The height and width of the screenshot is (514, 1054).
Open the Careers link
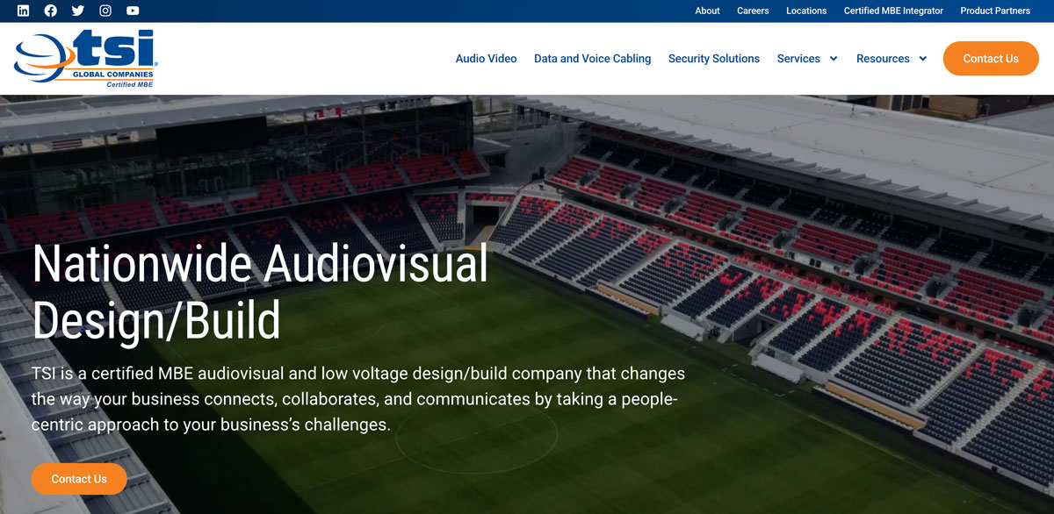click(x=753, y=11)
